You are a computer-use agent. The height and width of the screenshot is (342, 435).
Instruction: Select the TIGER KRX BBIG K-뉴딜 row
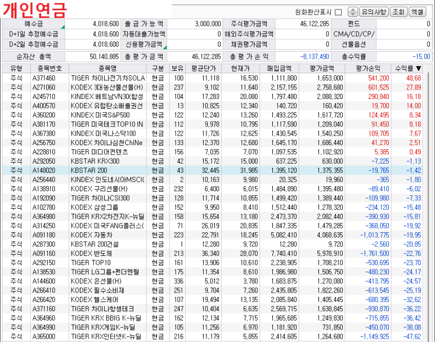point(213,318)
